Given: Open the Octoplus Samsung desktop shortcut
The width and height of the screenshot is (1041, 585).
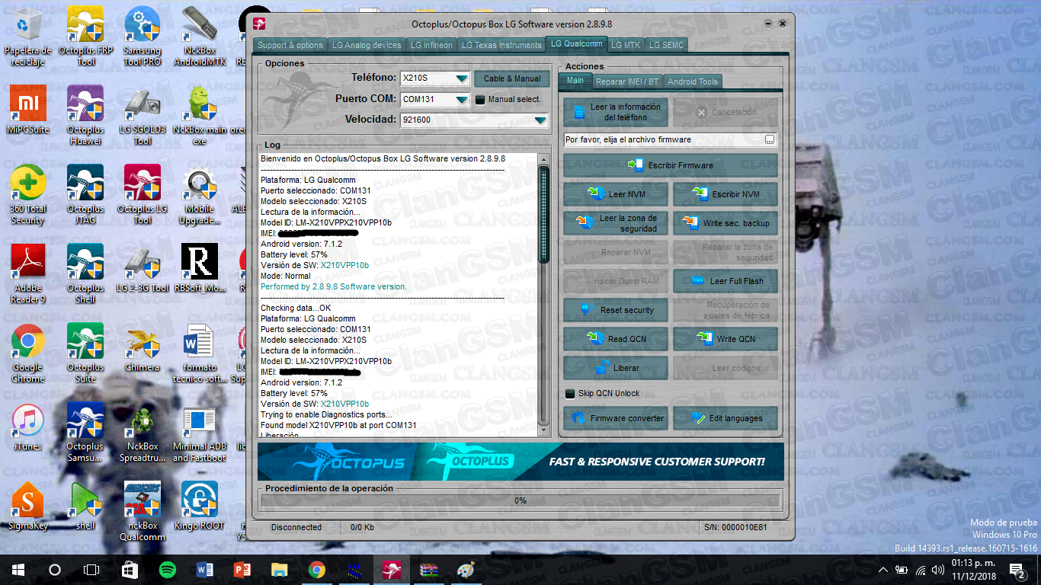Looking at the screenshot, I should [85, 432].
